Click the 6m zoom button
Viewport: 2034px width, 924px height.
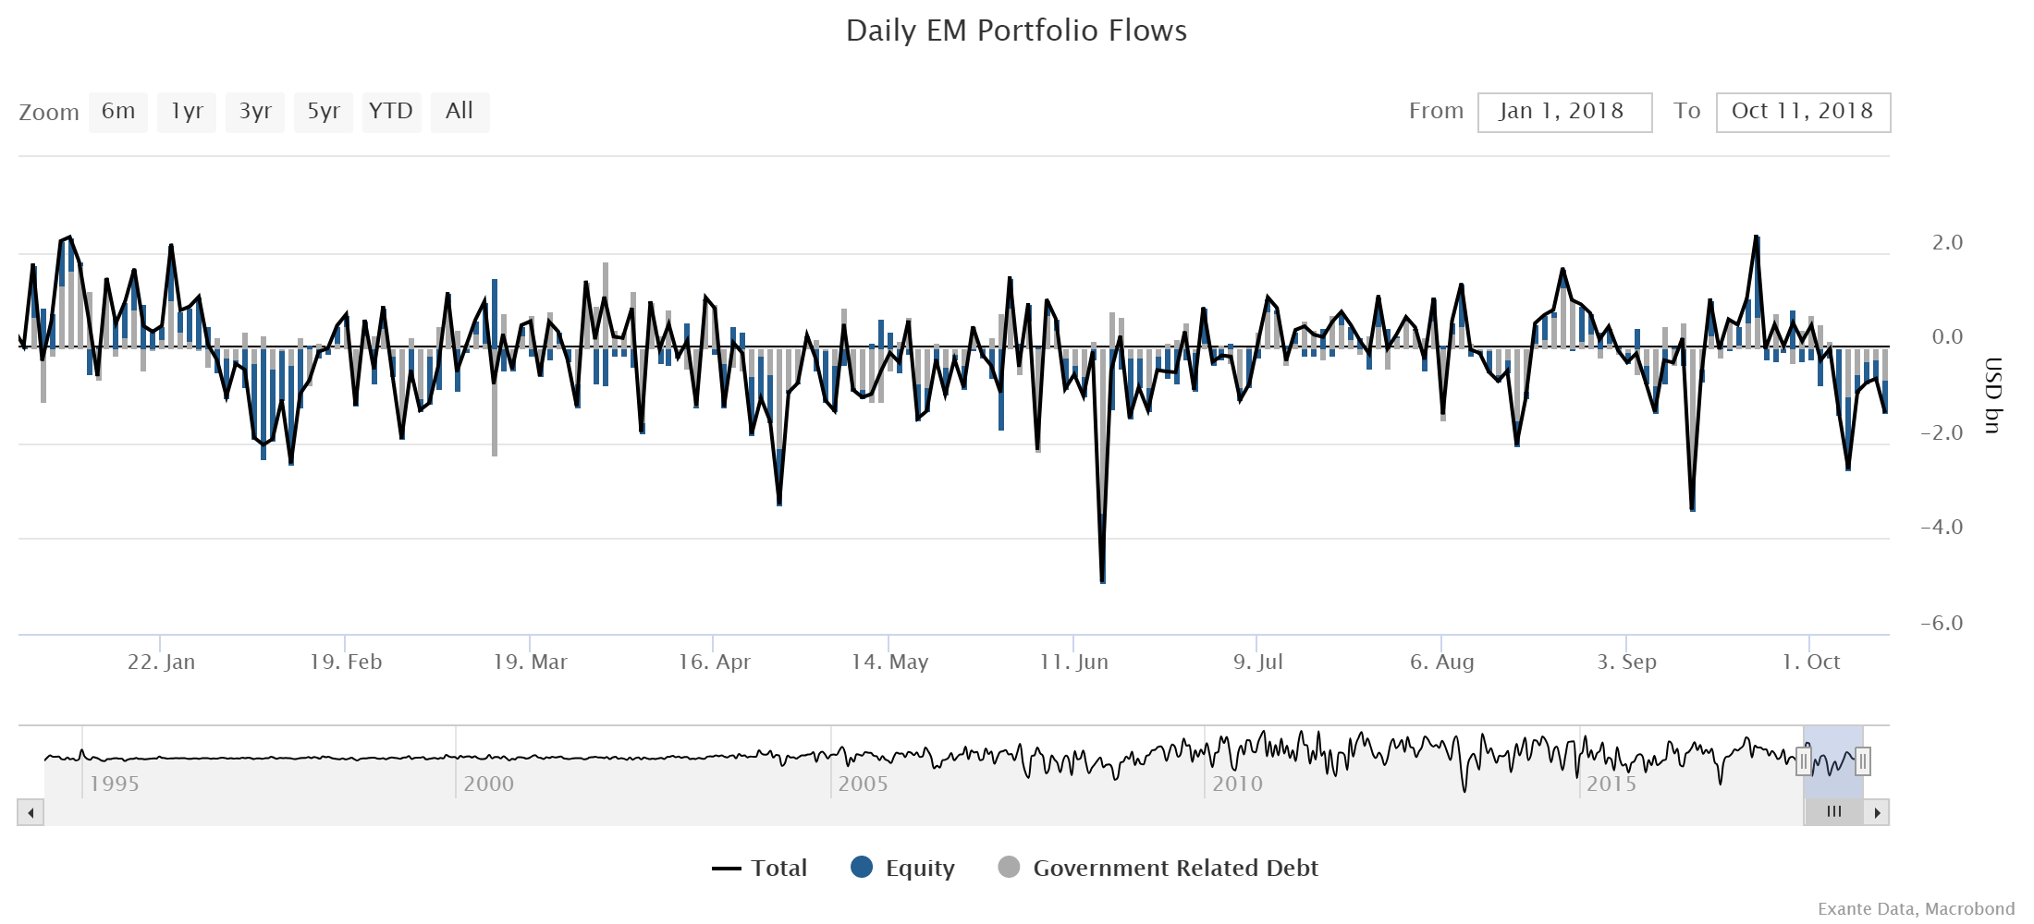(117, 111)
